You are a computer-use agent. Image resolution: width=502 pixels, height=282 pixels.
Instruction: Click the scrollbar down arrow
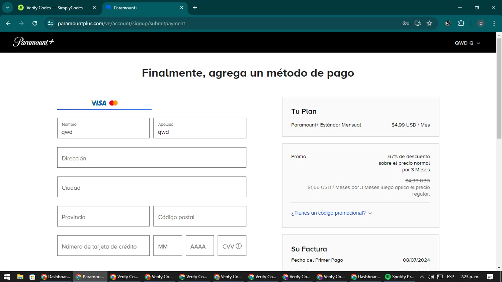[499, 268]
